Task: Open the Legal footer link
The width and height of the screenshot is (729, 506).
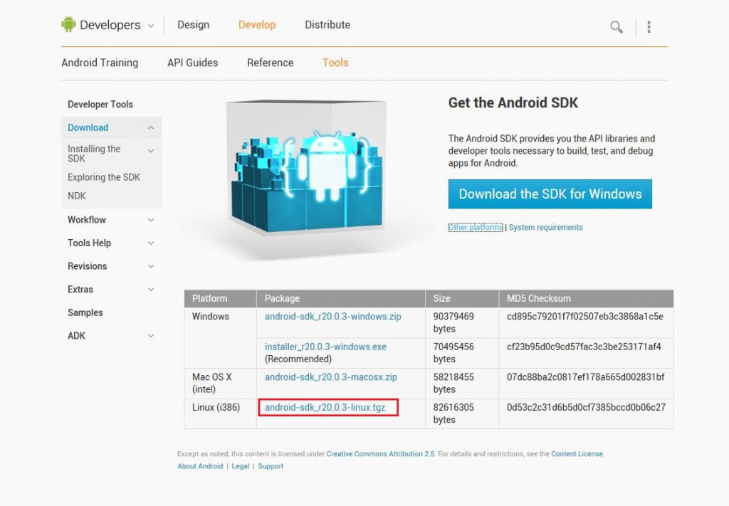Action: pyautogui.click(x=241, y=466)
